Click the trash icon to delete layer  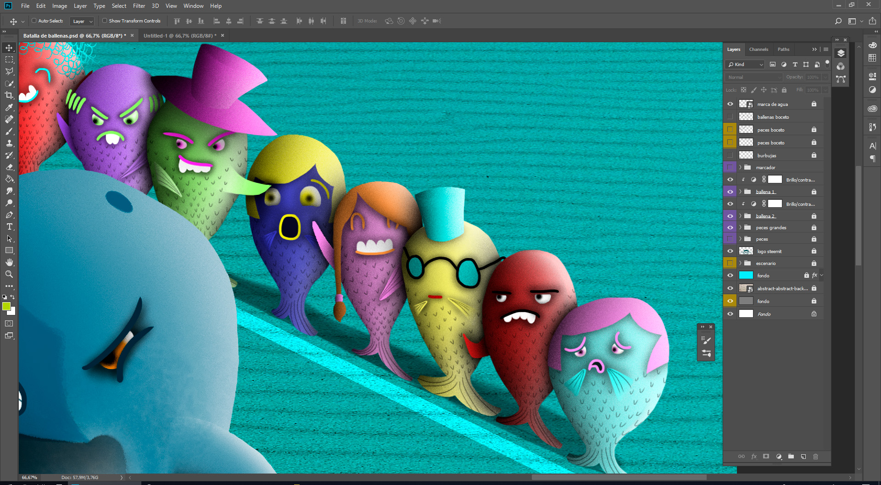coord(815,457)
